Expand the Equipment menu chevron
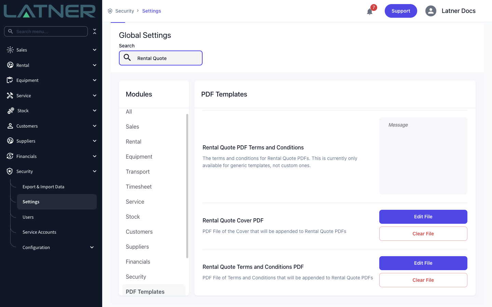The image size is (492, 307). point(95,80)
